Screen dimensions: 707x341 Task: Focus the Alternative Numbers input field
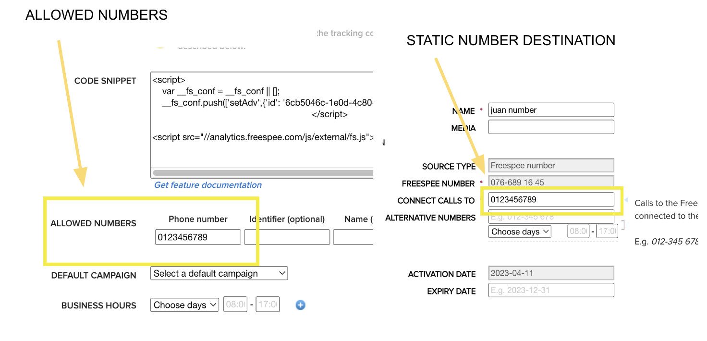click(551, 217)
